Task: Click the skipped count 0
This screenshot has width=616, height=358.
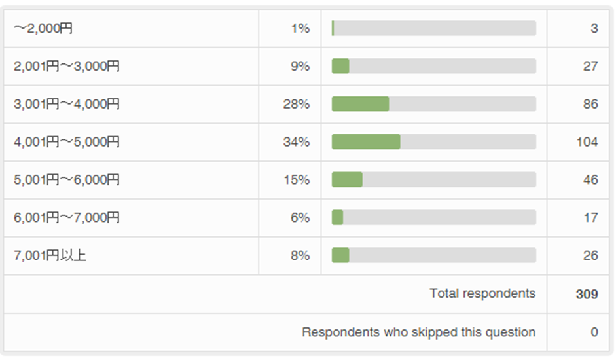Action: 594,332
